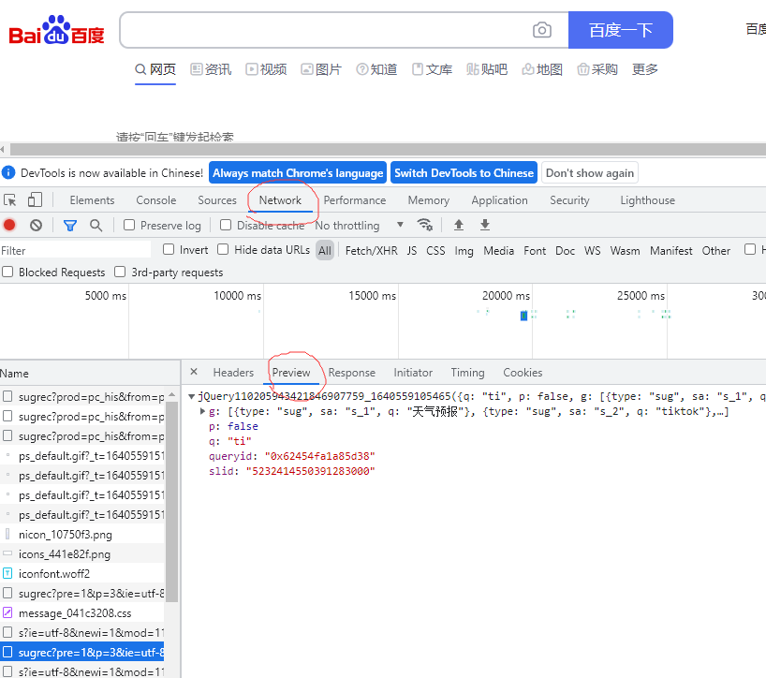Open network conditions Wi-Fi icon
766x678 pixels.
(425, 225)
